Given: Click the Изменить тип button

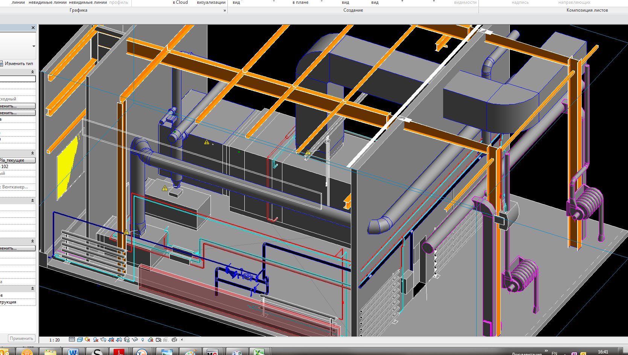Looking at the screenshot, I should (x=18, y=64).
